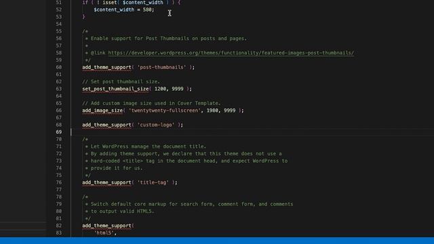Click the 'post-thumbnails' string on line 60

(x=161, y=67)
